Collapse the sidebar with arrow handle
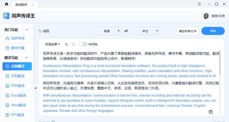Viewport: 229px width, 122px height. [35, 88]
